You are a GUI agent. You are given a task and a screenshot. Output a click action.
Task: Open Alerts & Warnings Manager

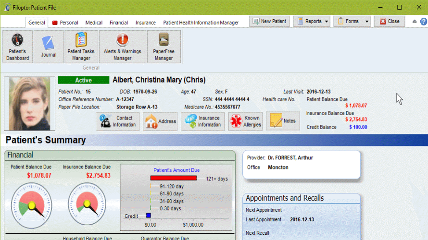122,47
